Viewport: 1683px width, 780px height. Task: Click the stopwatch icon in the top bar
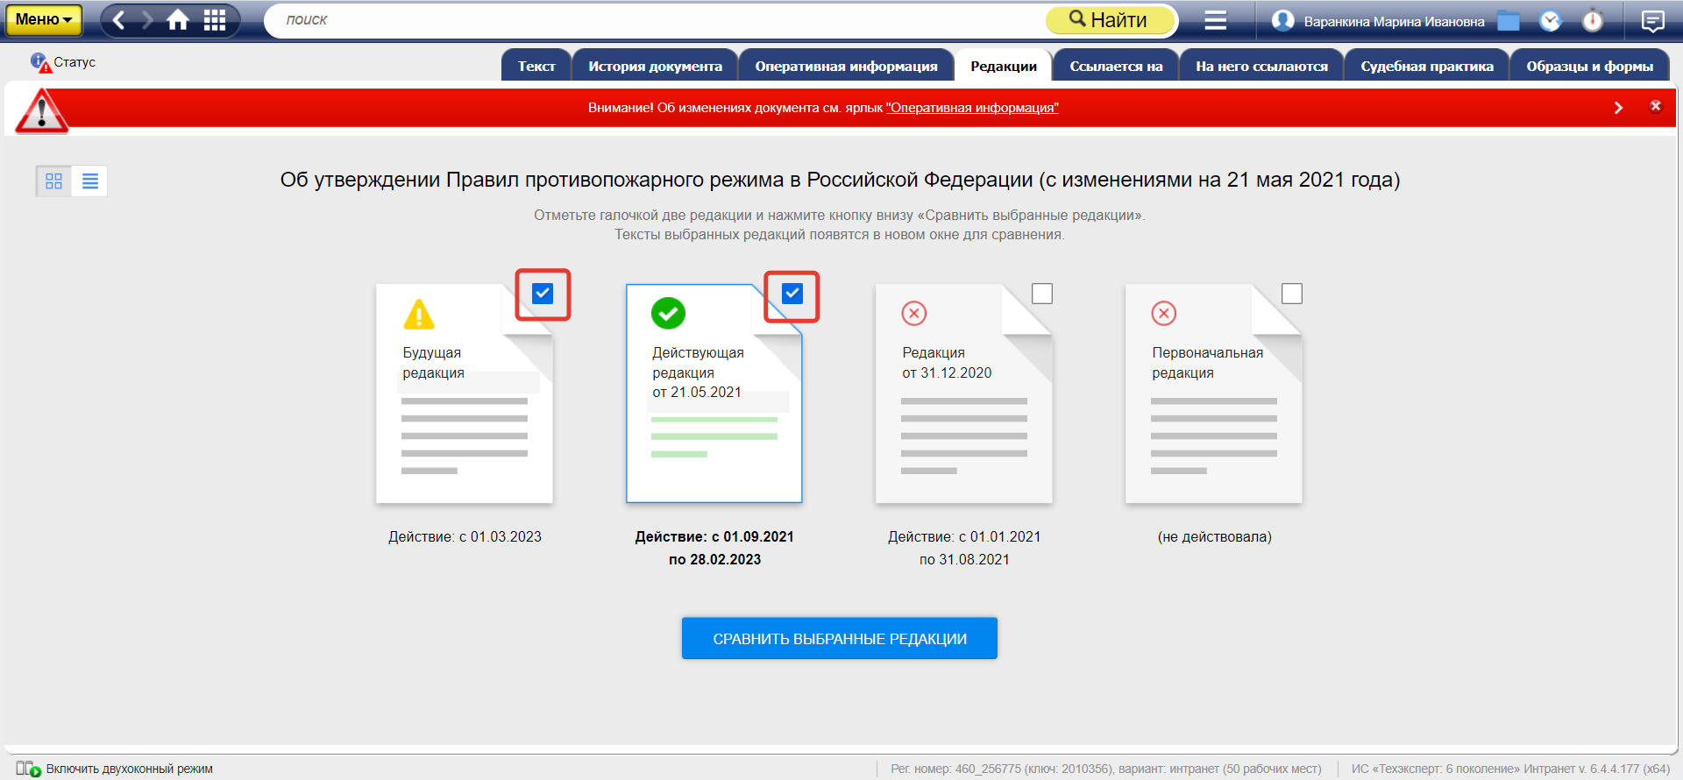pyautogui.click(x=1592, y=21)
